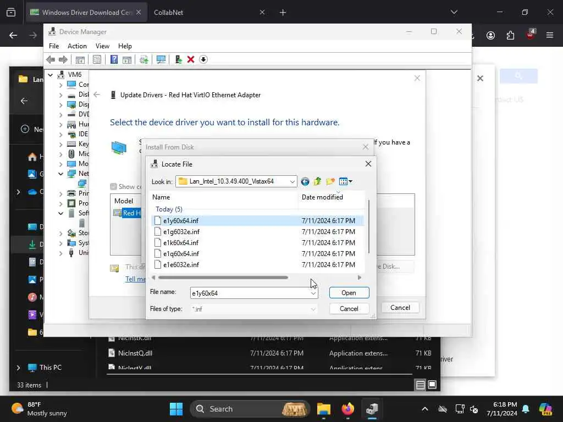Open Firefox account profile icon
The width and height of the screenshot is (563, 422).
pos(490,35)
